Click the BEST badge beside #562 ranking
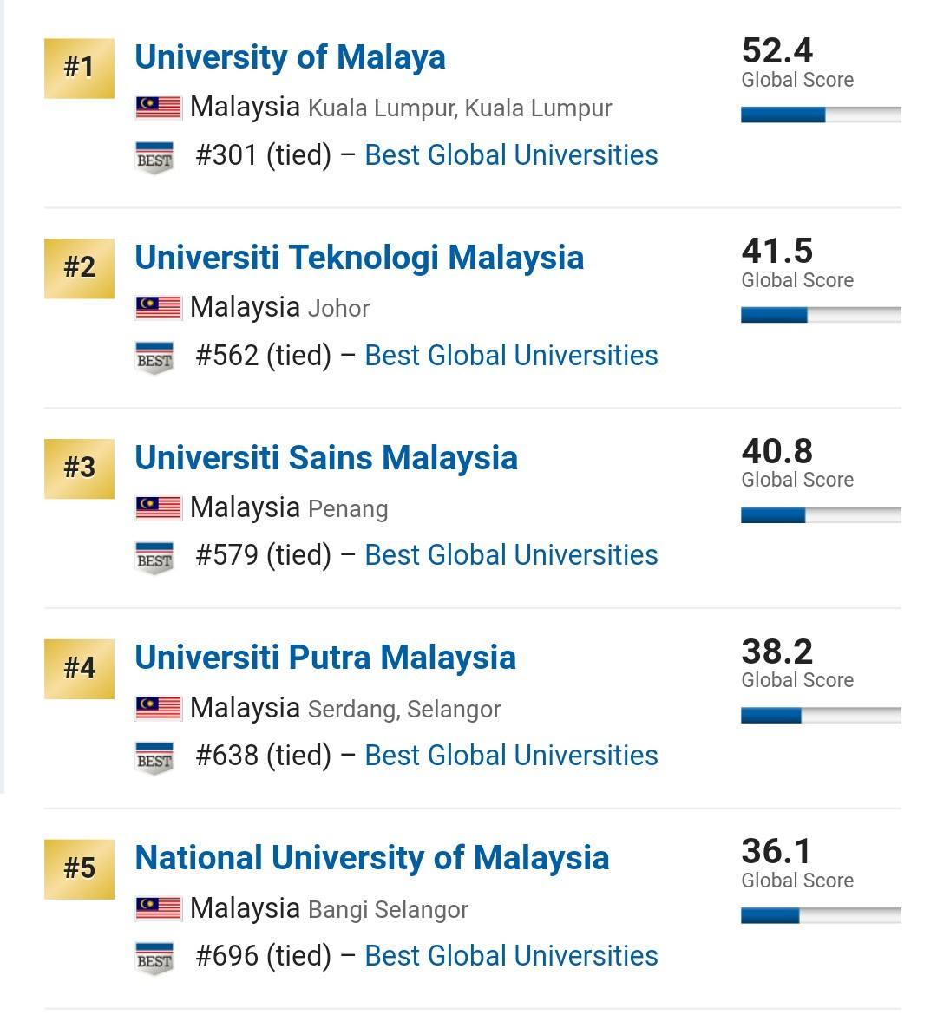 154,358
